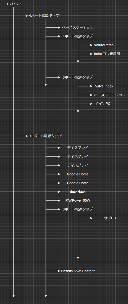The height and width of the screenshot is (304, 128).
Task: Click the Indexコン充電器 label
Action: pyautogui.click(x=107, y=54)
